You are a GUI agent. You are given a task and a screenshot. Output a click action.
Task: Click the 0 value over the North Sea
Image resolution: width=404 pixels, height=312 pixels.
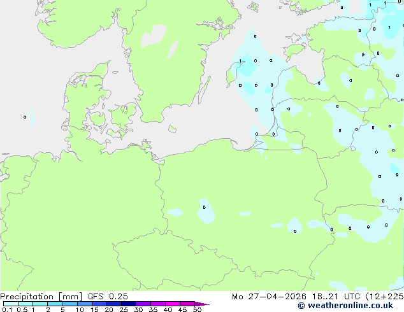[x=25, y=117]
